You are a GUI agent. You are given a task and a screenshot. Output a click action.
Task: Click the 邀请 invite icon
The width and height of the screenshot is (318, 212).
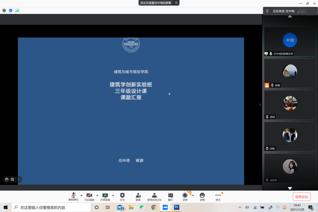pos(138,195)
